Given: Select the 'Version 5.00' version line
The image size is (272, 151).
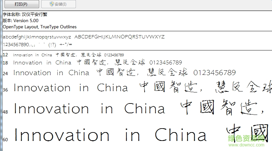Looking at the screenshot, I should pyautogui.click(x=21, y=21).
